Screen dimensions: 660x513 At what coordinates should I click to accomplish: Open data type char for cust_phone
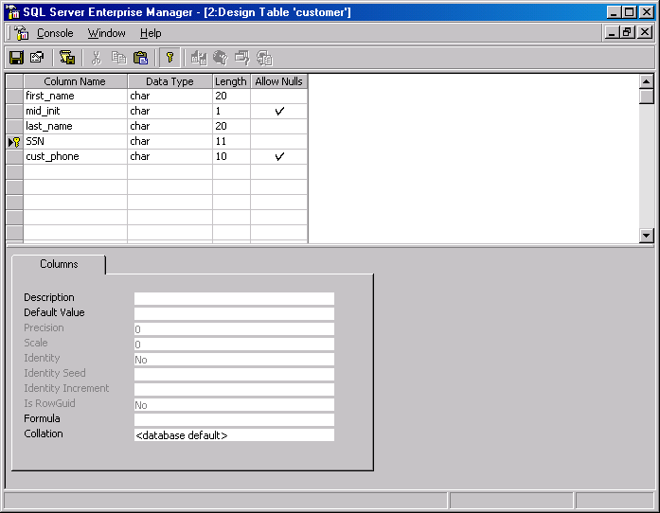click(170, 156)
